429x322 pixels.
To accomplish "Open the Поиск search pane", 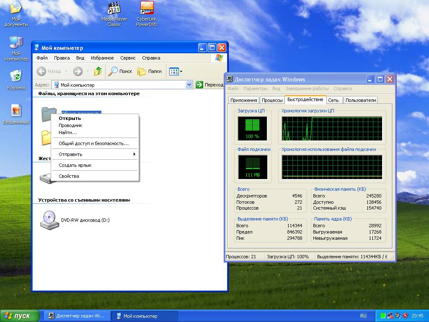I will [120, 71].
